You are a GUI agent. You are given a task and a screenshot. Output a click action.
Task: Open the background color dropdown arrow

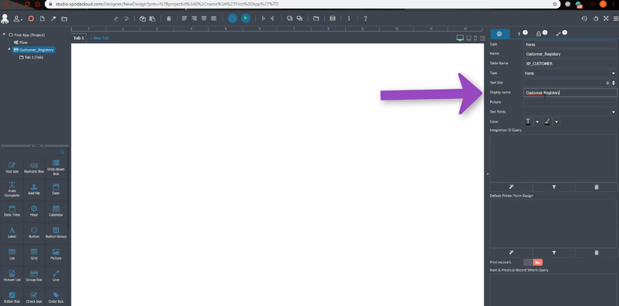(x=557, y=122)
